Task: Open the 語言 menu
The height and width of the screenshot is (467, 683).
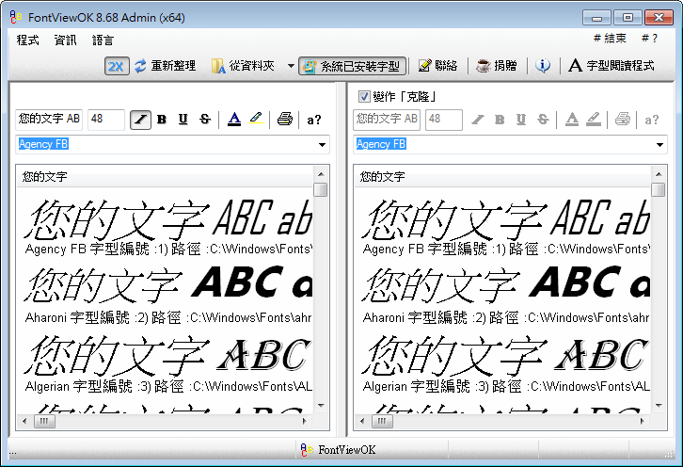Action: pos(103,40)
